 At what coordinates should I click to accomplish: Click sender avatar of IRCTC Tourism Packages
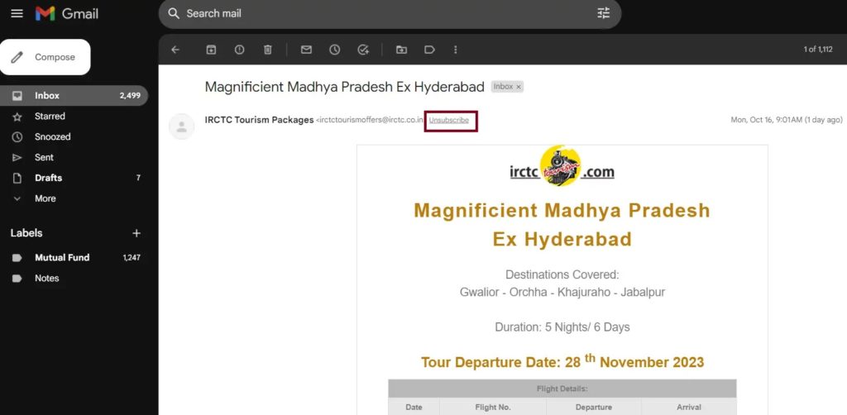(181, 126)
